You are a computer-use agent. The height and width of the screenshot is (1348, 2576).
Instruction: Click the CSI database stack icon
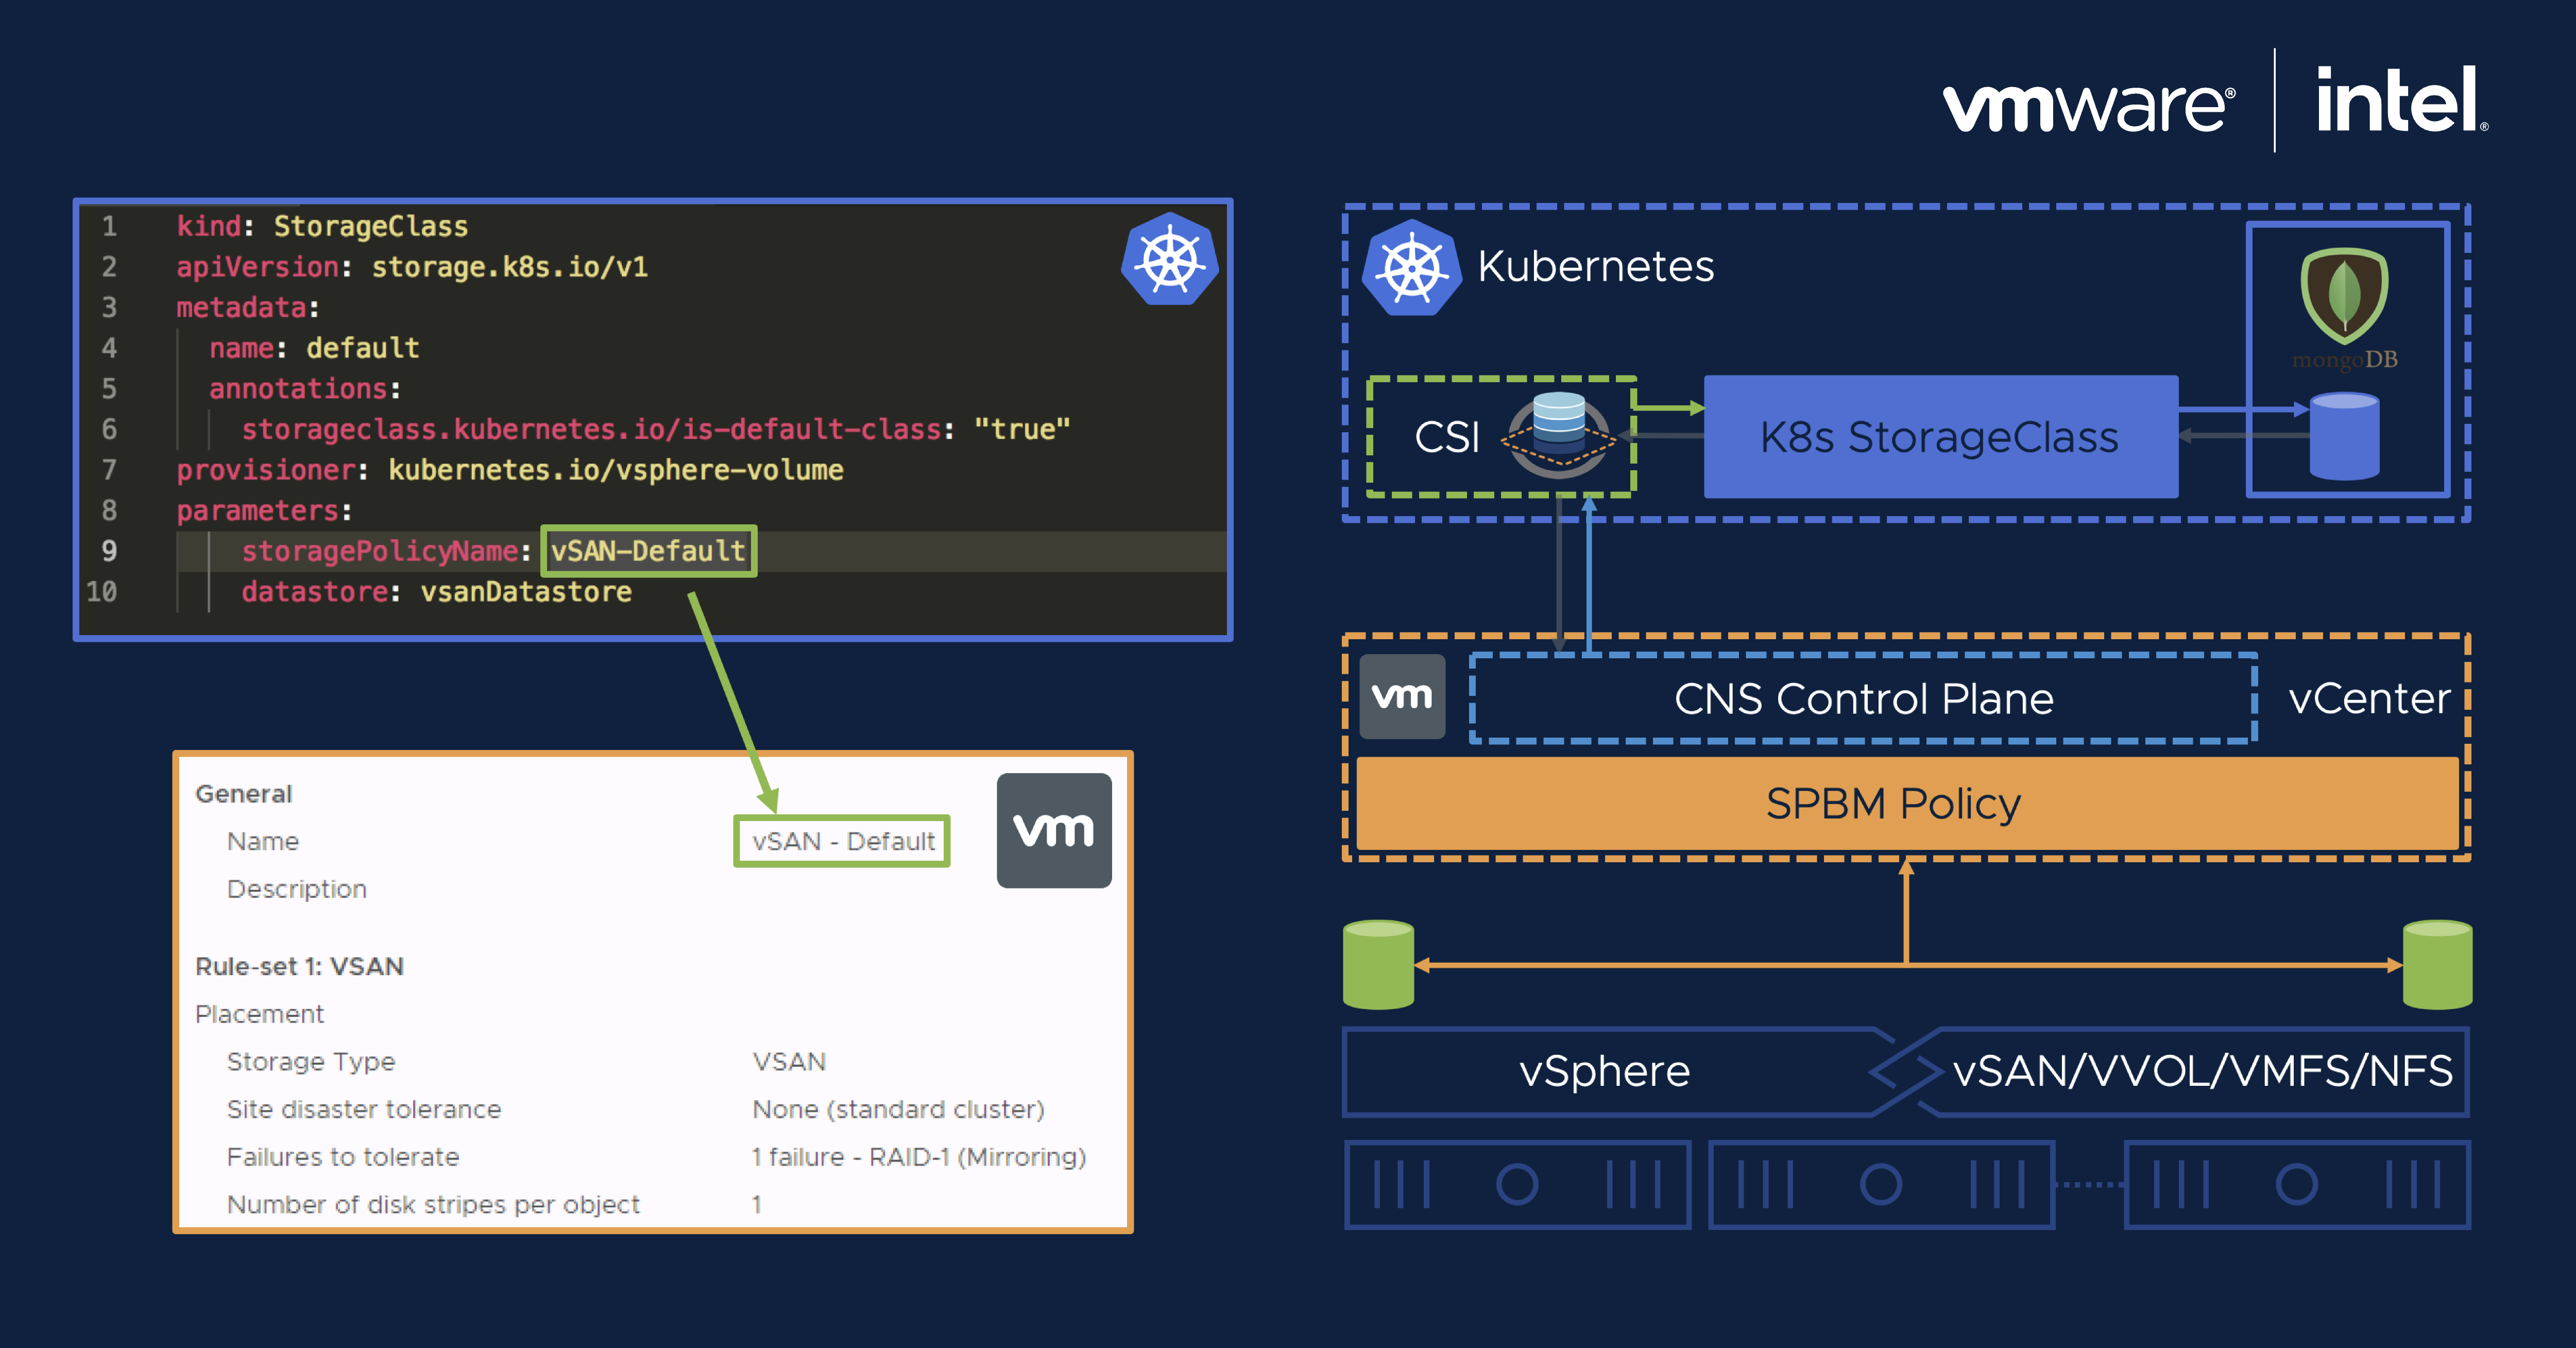[1558, 434]
